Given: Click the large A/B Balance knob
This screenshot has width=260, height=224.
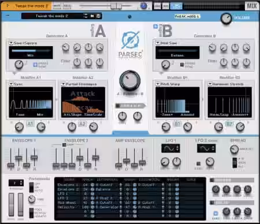Looking at the screenshot, I should pyautogui.click(x=130, y=80).
